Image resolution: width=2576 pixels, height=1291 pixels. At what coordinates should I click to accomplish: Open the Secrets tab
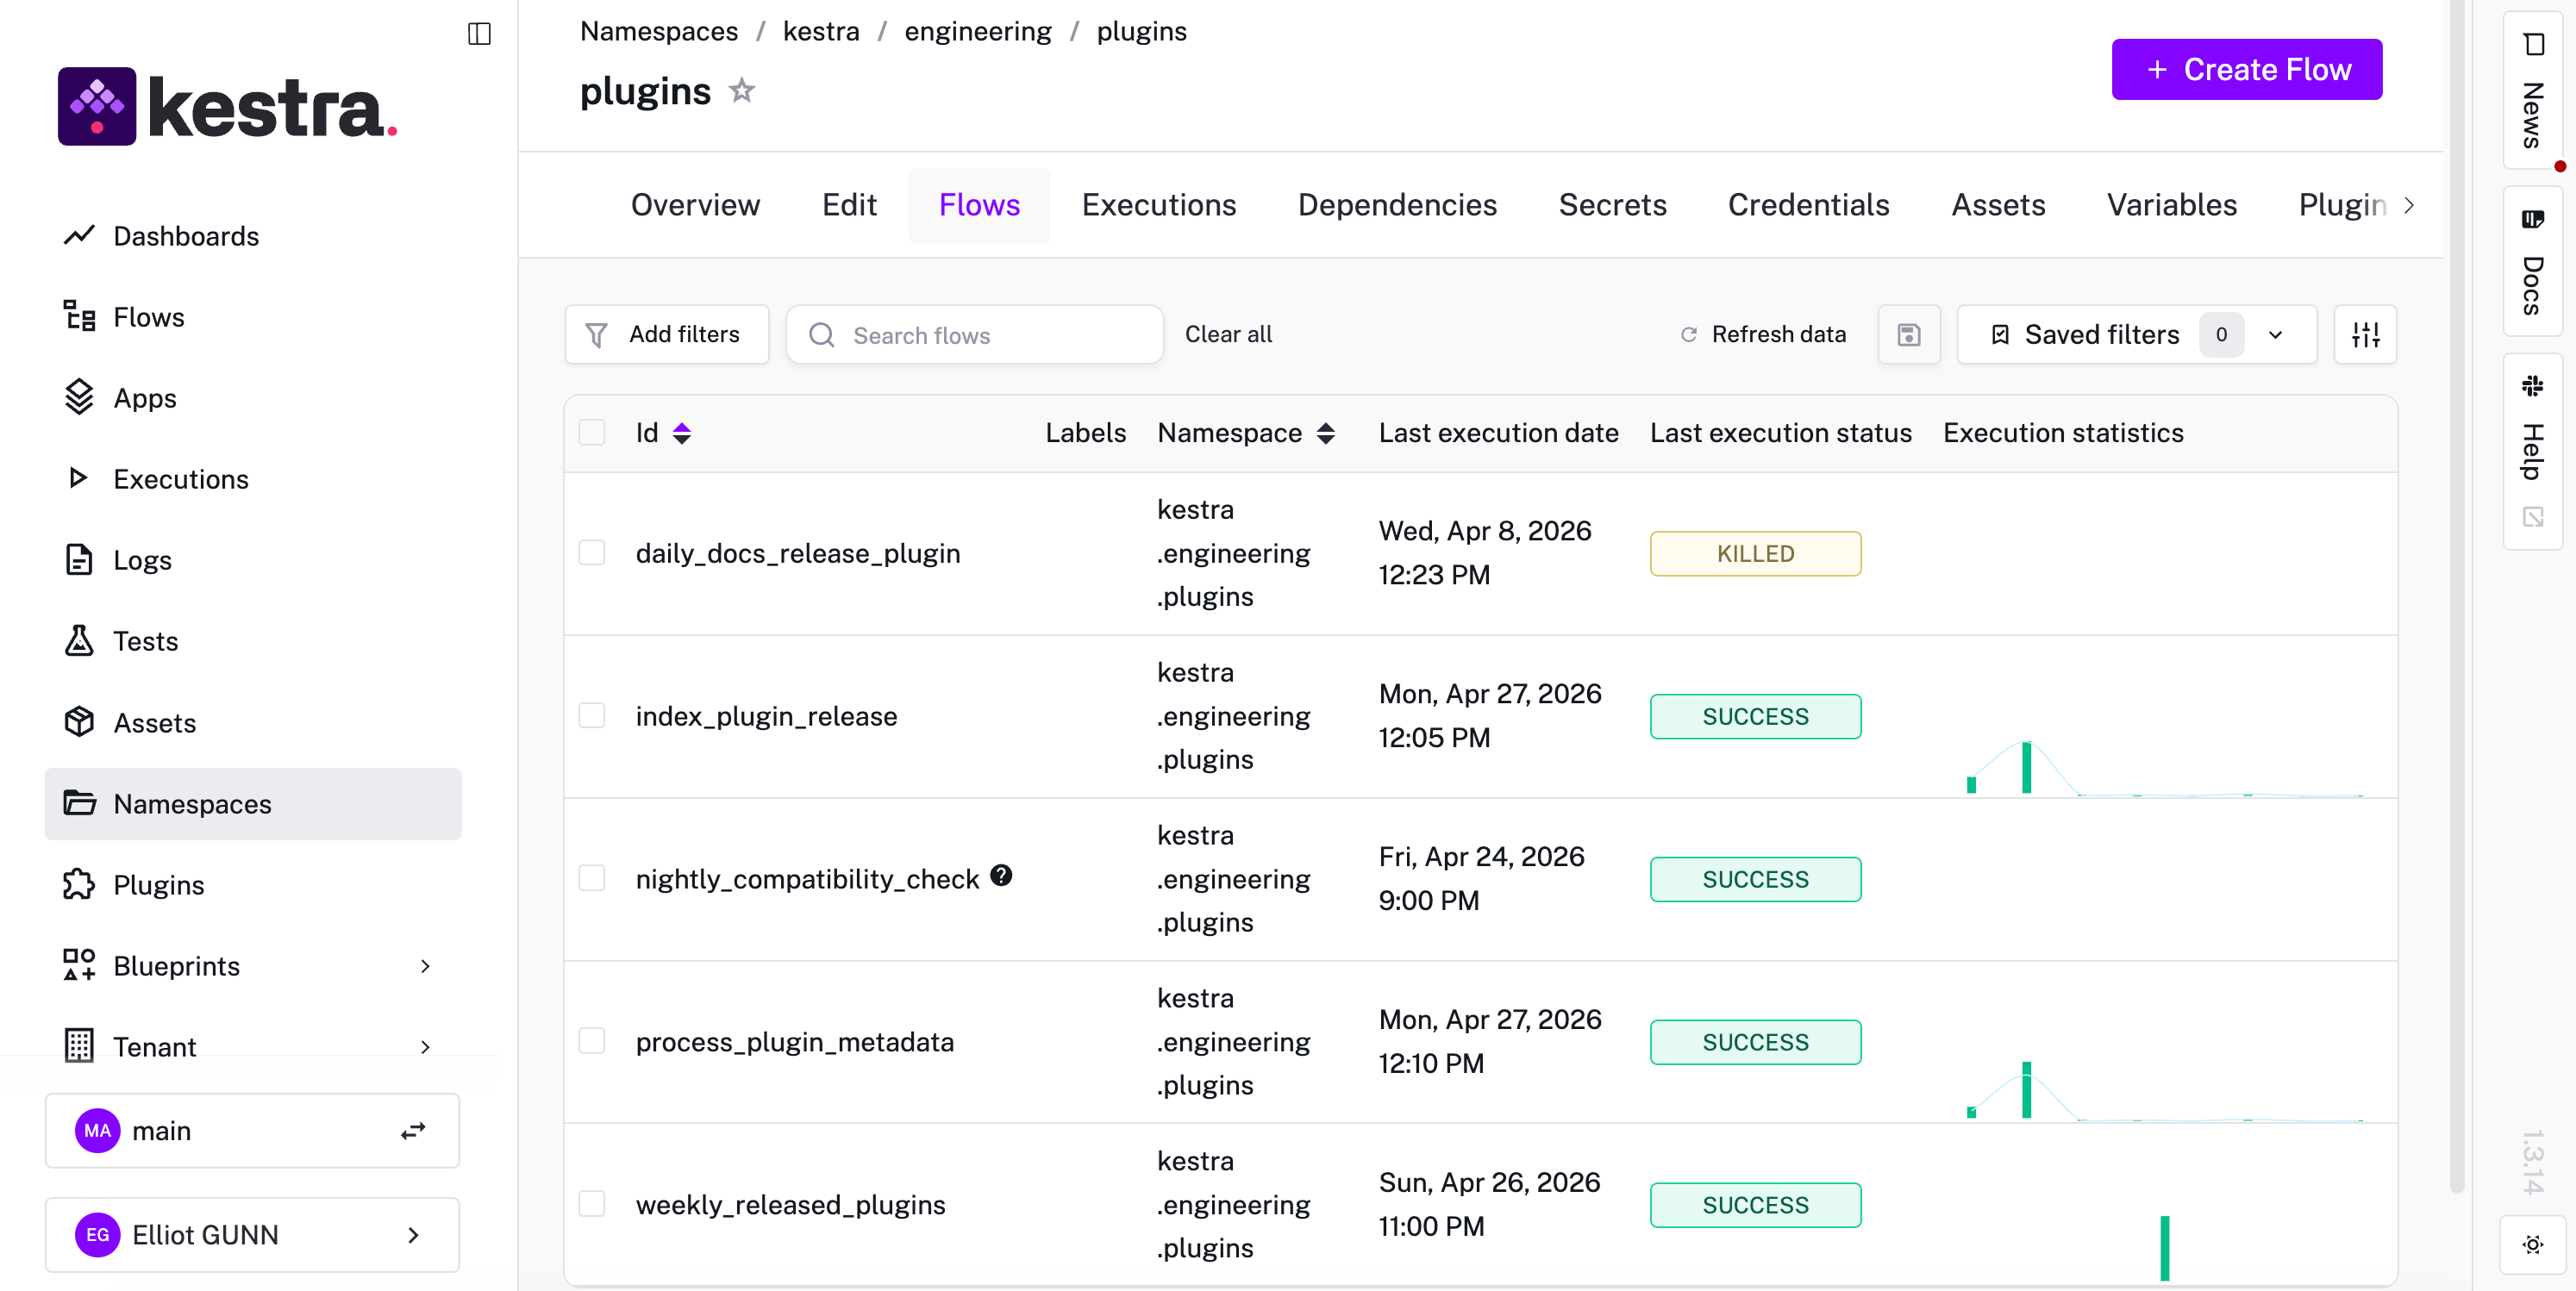(x=1612, y=205)
